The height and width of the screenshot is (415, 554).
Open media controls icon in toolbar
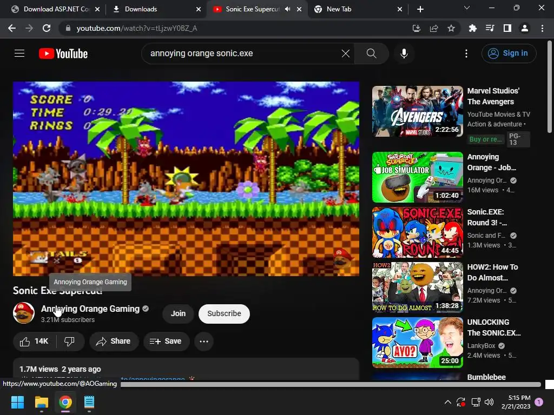(490, 28)
